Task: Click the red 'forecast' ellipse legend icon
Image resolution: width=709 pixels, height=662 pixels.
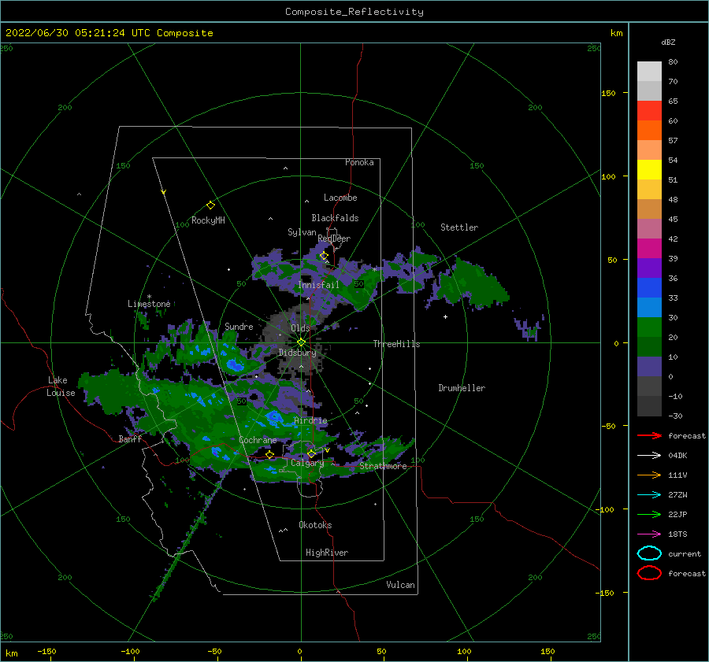Action: tap(649, 573)
